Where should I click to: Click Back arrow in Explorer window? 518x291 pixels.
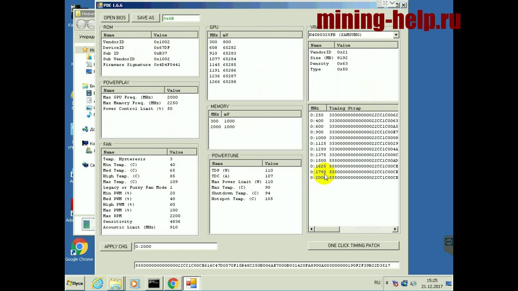(81, 25)
